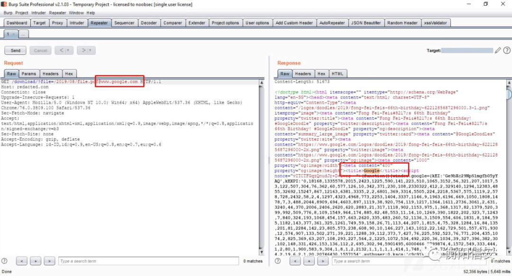Switch to the Proxy tab
The width and height of the screenshot is (512, 276).
[57, 23]
